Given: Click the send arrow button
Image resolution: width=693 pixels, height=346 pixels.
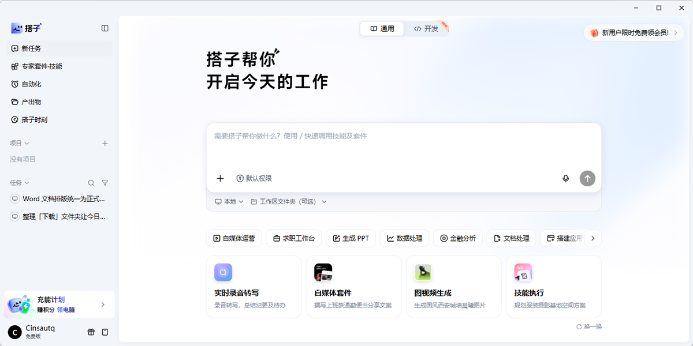Looking at the screenshot, I should click(x=587, y=179).
